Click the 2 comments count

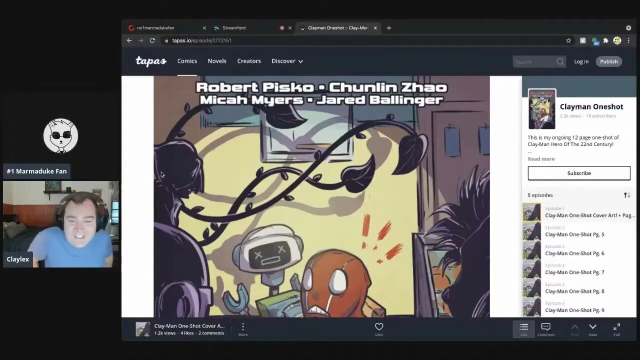click(x=211, y=333)
